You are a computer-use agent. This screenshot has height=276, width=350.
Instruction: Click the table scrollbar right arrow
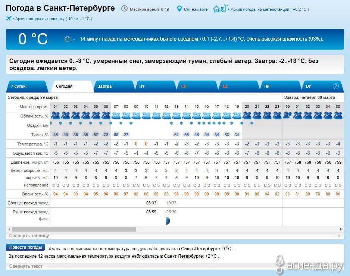click(x=341, y=229)
